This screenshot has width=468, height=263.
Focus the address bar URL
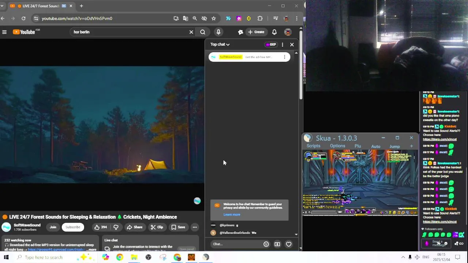(77, 18)
